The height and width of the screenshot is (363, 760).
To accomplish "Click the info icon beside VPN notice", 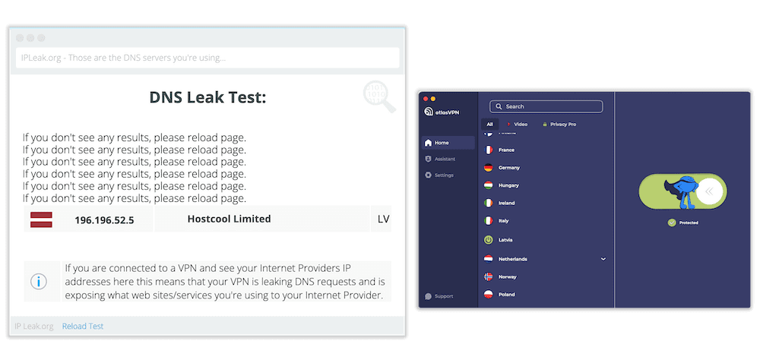I will point(38,281).
